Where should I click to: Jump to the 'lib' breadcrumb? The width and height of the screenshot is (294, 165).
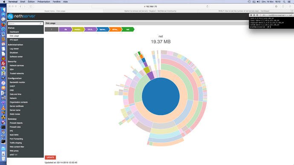click(66, 29)
